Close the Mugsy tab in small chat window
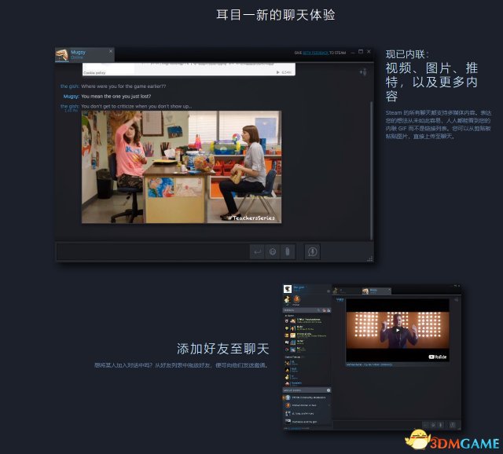The image size is (503, 454). pyautogui.click(x=389, y=290)
